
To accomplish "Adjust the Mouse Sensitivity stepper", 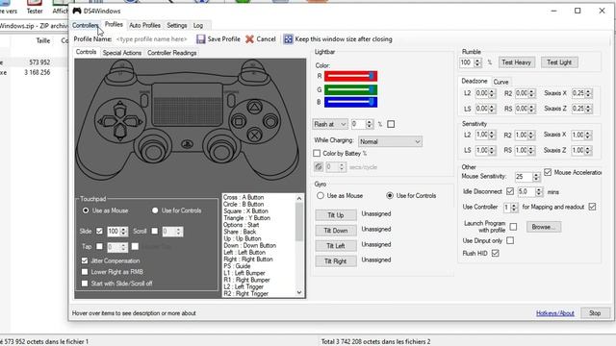I will click(536, 177).
